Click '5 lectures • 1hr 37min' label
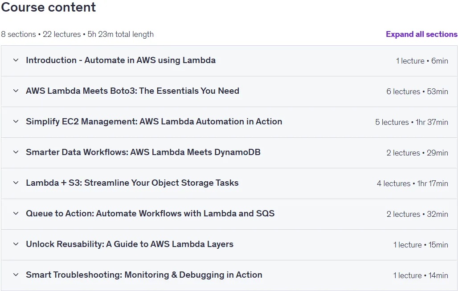 click(x=412, y=122)
